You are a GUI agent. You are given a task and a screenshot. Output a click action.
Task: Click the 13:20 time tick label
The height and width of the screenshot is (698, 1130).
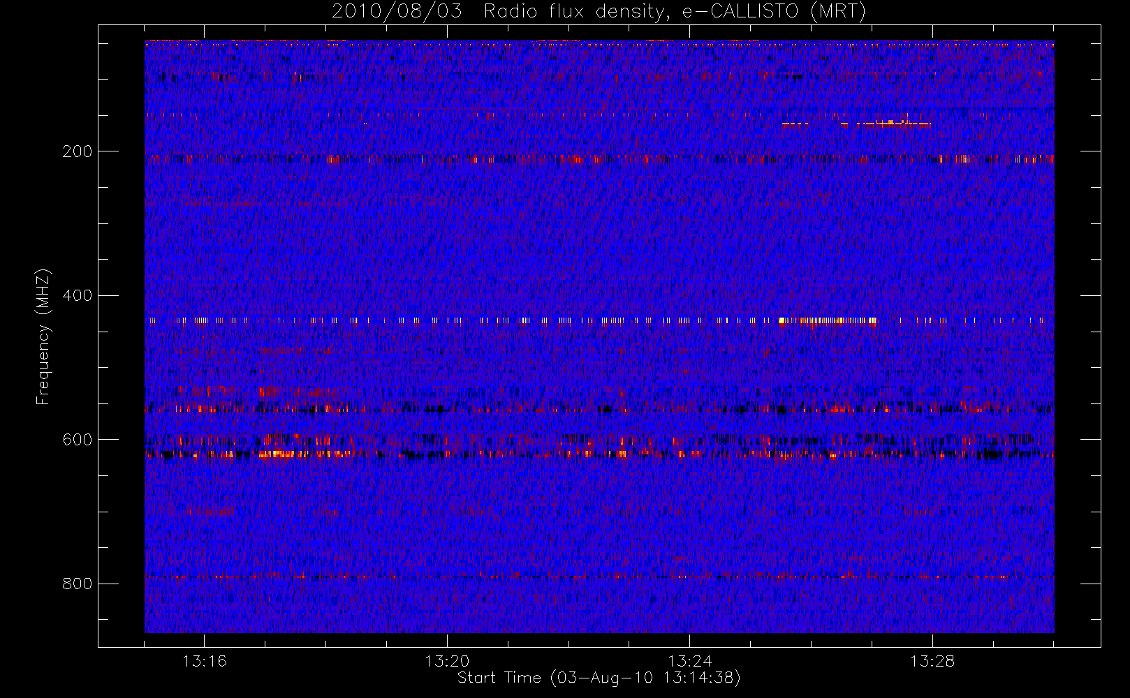click(x=447, y=660)
